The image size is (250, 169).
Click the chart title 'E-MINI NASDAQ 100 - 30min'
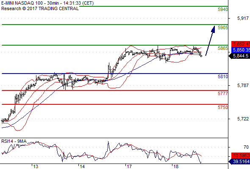click(30, 3)
